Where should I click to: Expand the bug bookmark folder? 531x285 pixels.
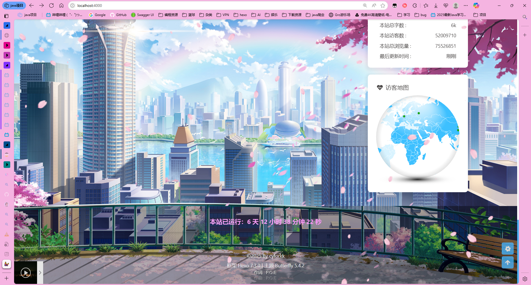[x=420, y=15]
